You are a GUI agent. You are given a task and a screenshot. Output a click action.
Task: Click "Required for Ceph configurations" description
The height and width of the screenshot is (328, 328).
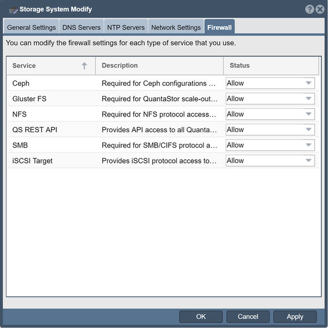coord(159,84)
